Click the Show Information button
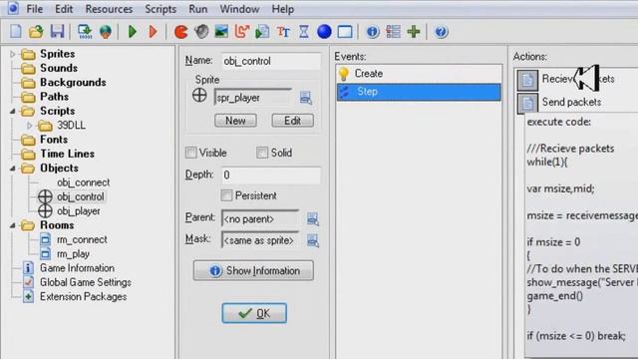This screenshot has height=359, width=638. 253,270
